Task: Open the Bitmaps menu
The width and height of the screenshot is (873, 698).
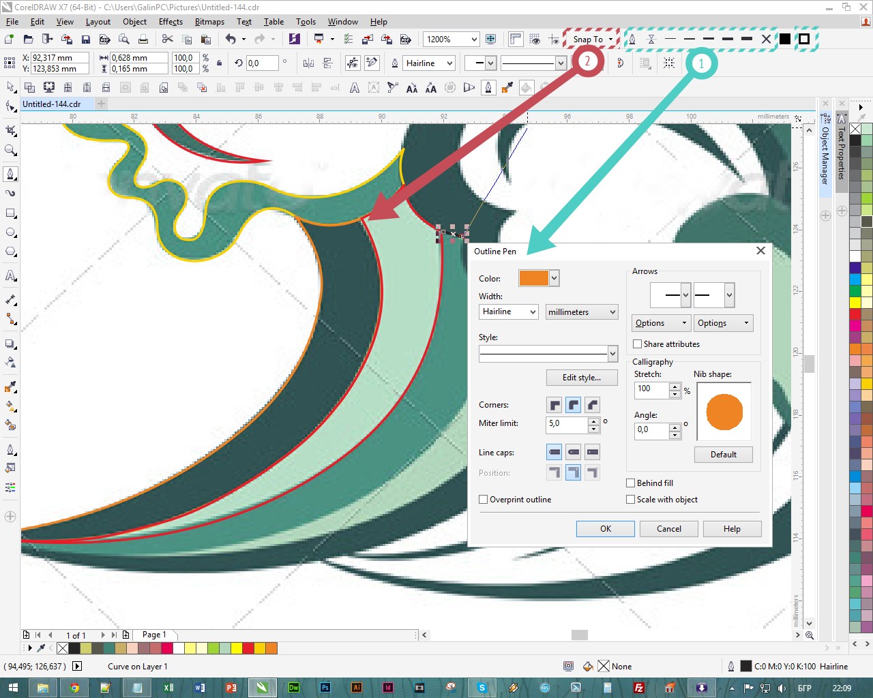Action: point(209,22)
